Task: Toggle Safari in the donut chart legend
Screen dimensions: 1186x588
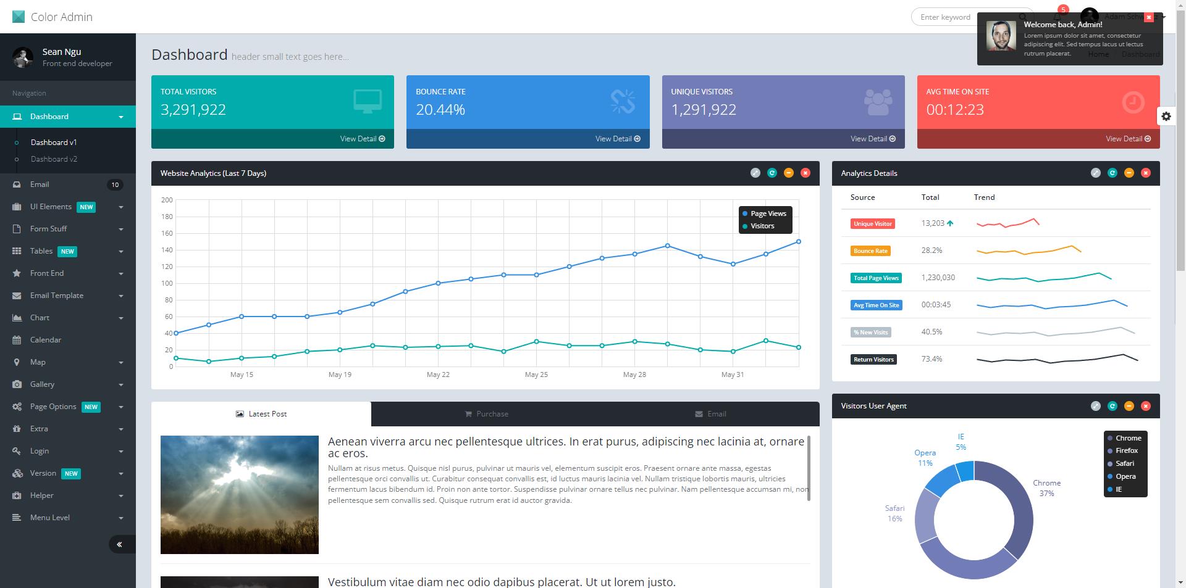Action: click(1121, 463)
